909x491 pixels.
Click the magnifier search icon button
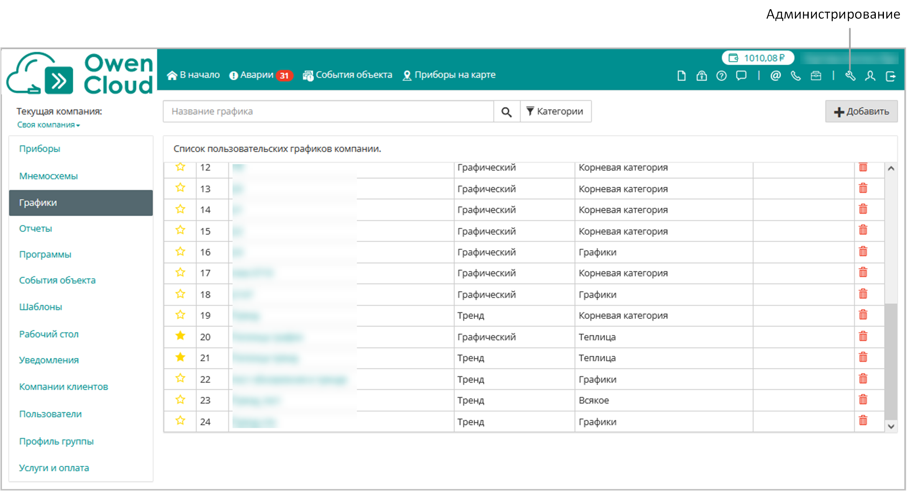pos(506,111)
